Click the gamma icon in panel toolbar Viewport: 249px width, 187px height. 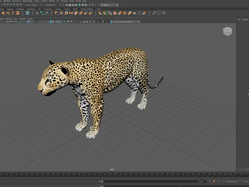[103, 22]
